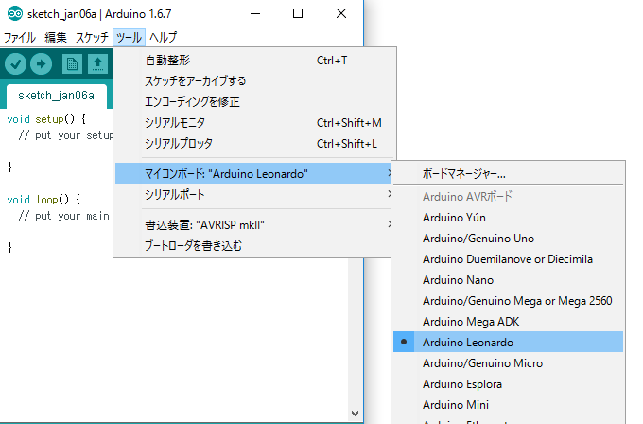The image size is (643, 424).
Task: Click the "// put your main" comment line
Action: click(64, 216)
